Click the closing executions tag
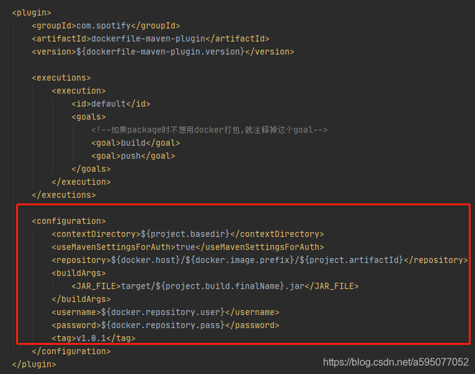 pyautogui.click(x=64, y=195)
